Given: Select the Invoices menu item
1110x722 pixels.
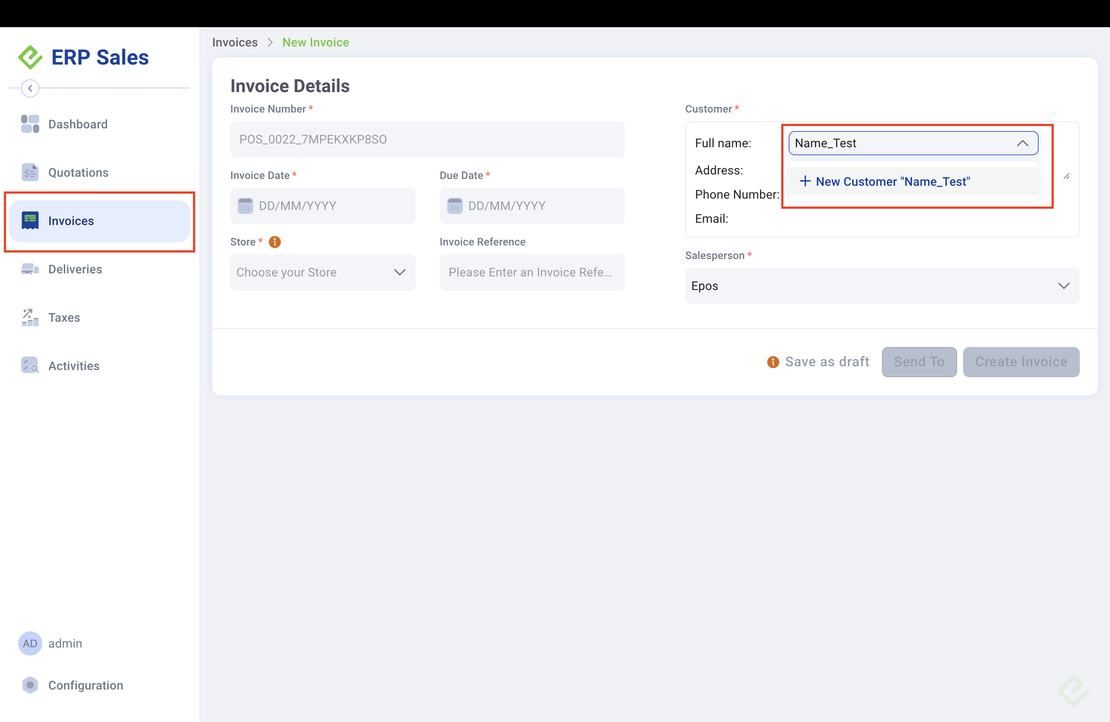Looking at the screenshot, I should click(99, 221).
